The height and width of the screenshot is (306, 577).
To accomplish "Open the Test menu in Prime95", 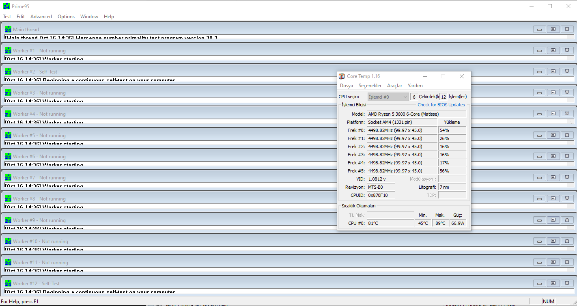I will tap(7, 17).
